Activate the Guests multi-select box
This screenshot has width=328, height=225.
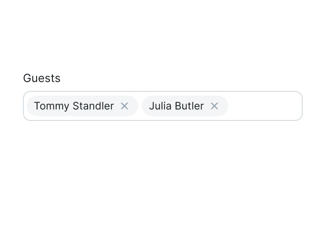163,106
